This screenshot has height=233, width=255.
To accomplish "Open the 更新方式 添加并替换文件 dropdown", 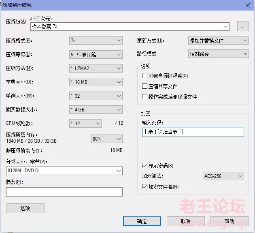I will pos(219,41).
